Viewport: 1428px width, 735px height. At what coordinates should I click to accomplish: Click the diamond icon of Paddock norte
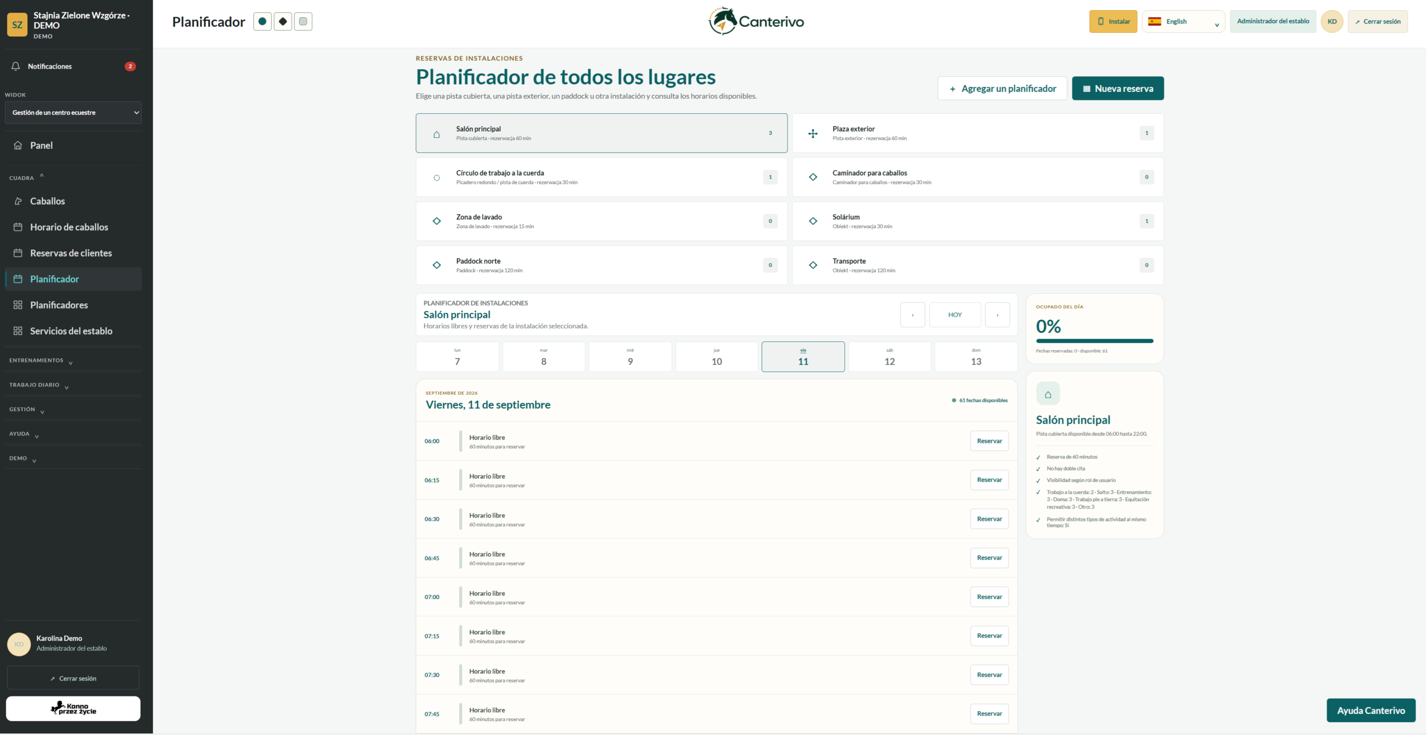[x=437, y=265]
